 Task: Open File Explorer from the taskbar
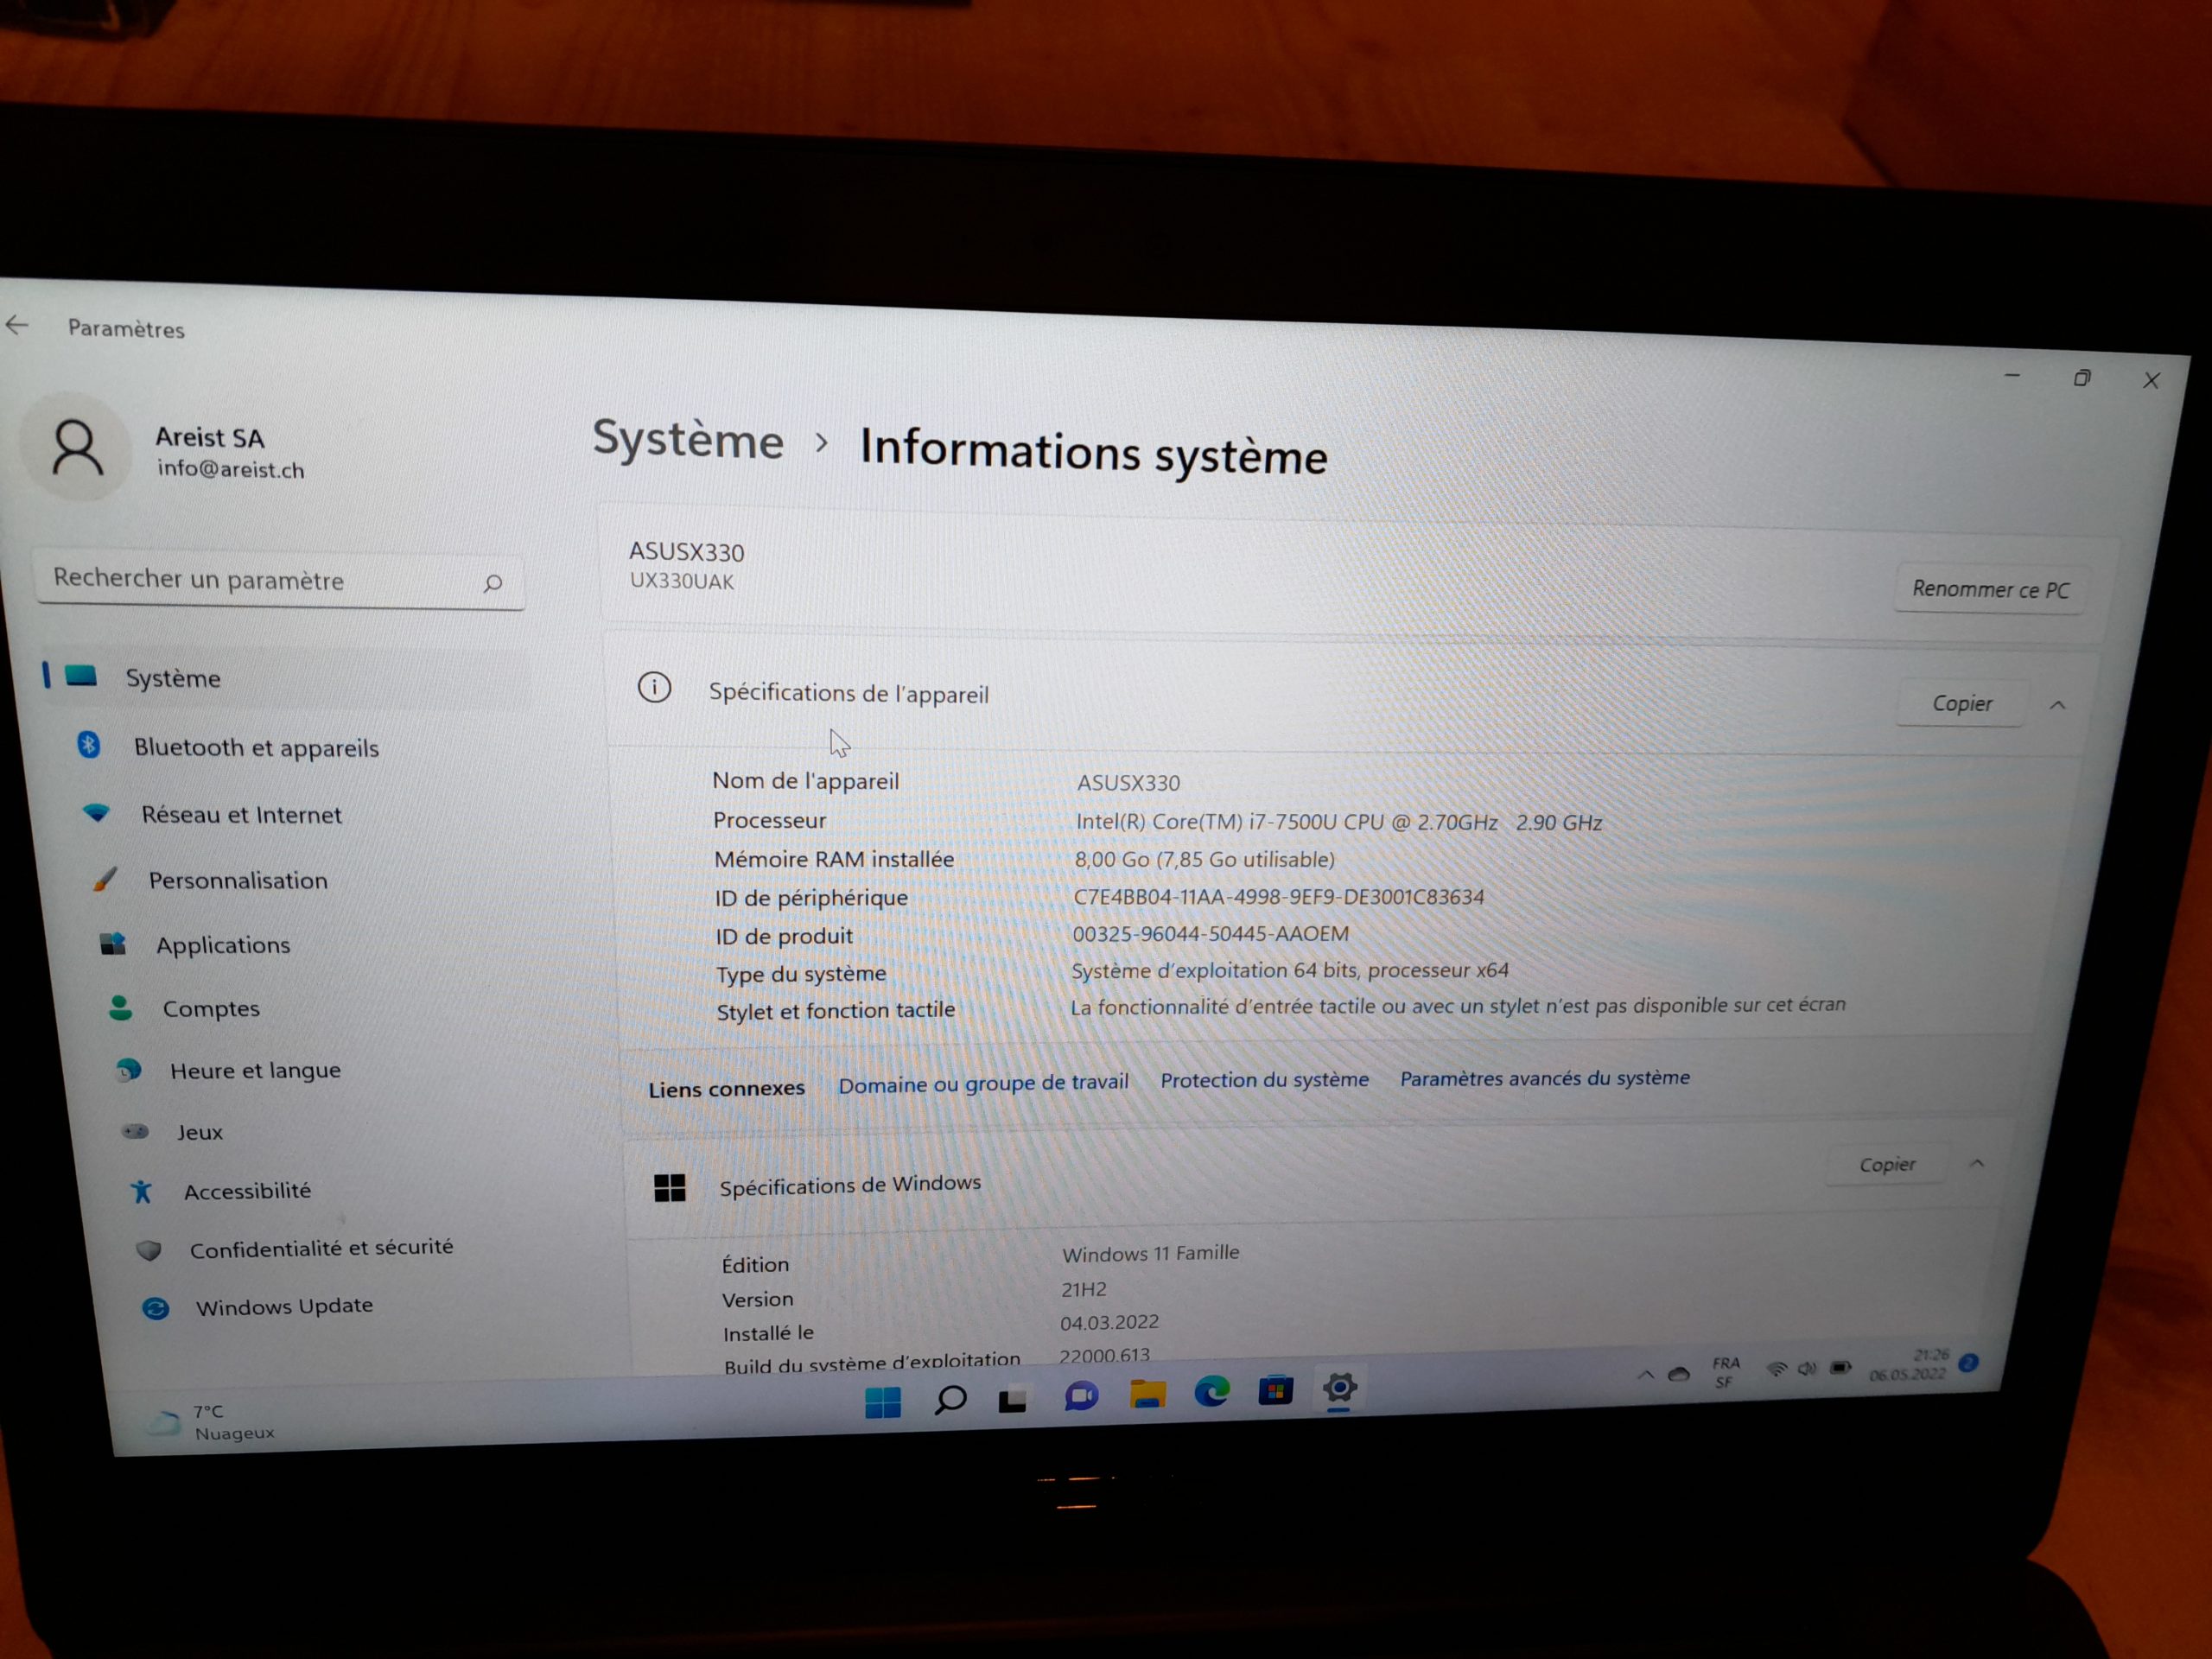(x=1147, y=1394)
